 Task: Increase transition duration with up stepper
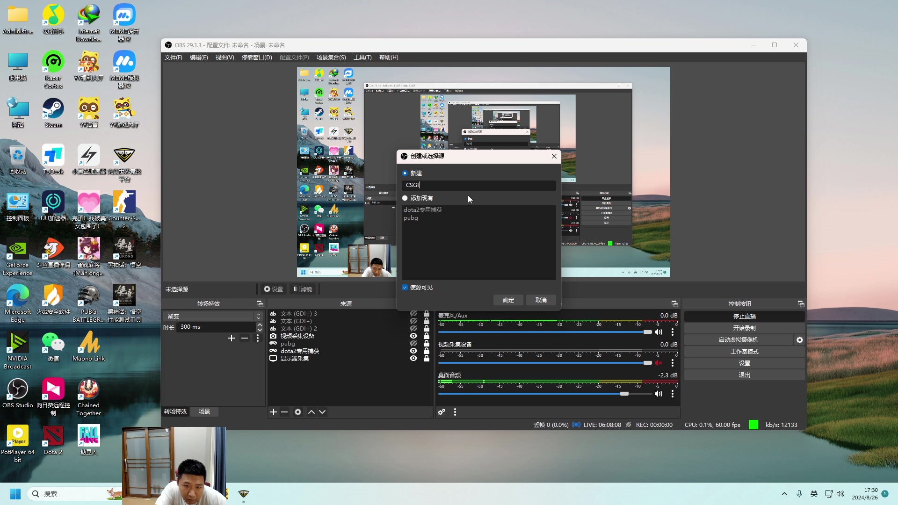coord(260,325)
